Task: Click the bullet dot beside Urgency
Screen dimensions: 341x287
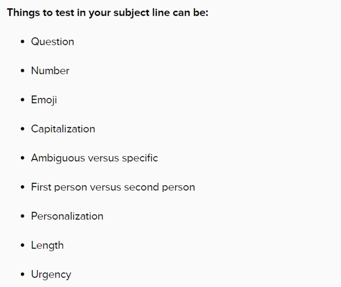Action: pyautogui.click(x=22, y=274)
